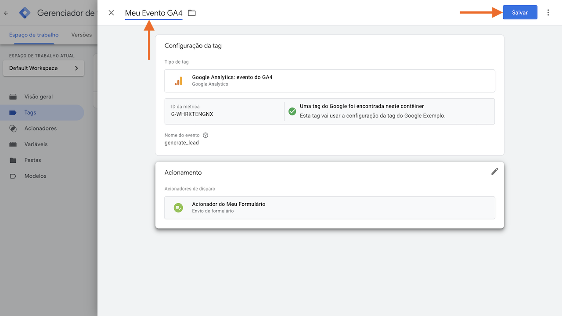Click the Gerenciador de tags diamond logo
The width and height of the screenshot is (562, 316).
coord(25,12)
